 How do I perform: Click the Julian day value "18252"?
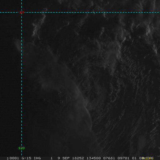click(78, 158)
